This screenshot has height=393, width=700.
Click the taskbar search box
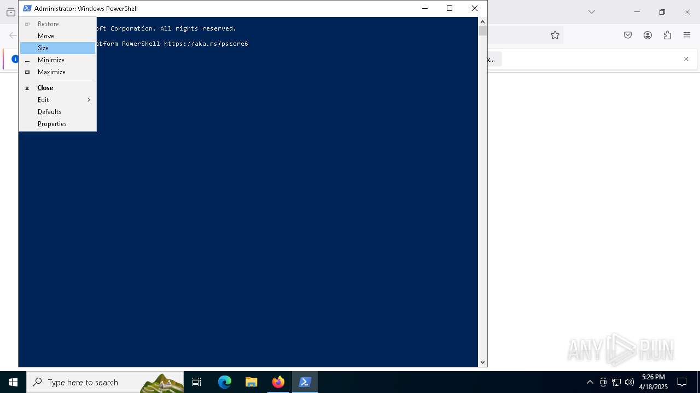[105, 382]
